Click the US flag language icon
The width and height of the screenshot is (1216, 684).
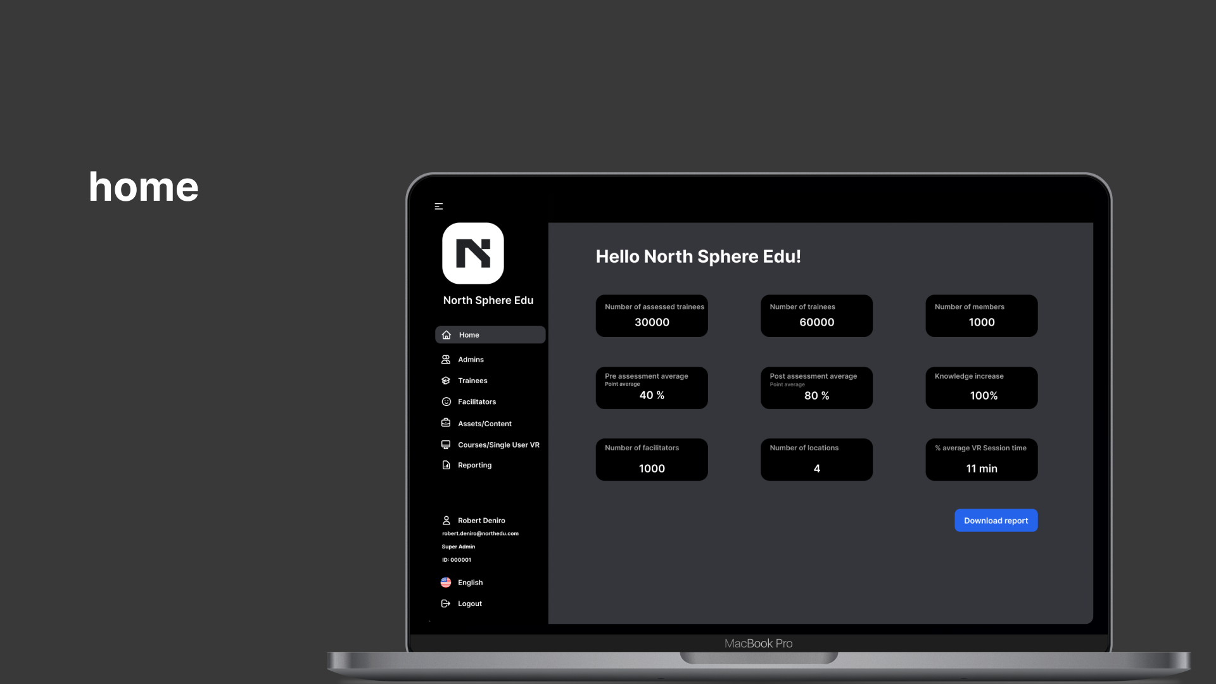click(x=446, y=582)
